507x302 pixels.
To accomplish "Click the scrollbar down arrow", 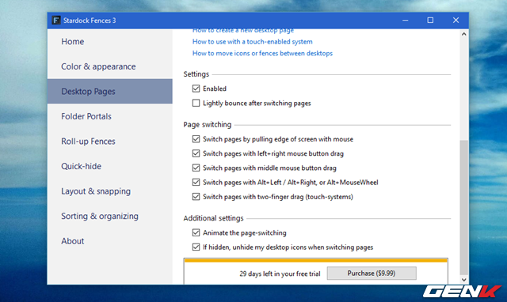I will coord(464,280).
